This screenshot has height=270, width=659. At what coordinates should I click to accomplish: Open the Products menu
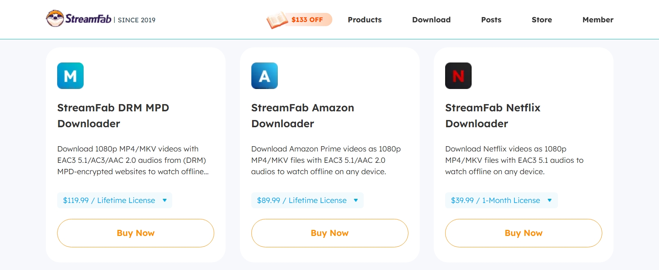(365, 20)
